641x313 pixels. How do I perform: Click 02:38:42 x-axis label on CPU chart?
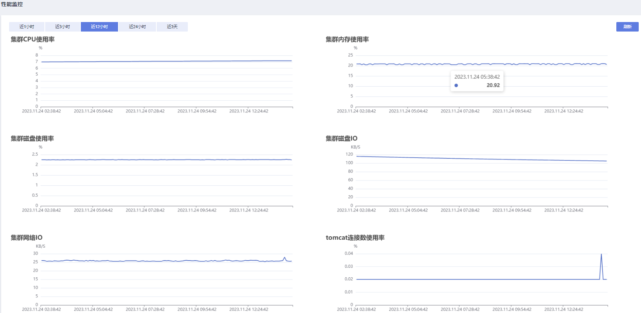(x=41, y=111)
